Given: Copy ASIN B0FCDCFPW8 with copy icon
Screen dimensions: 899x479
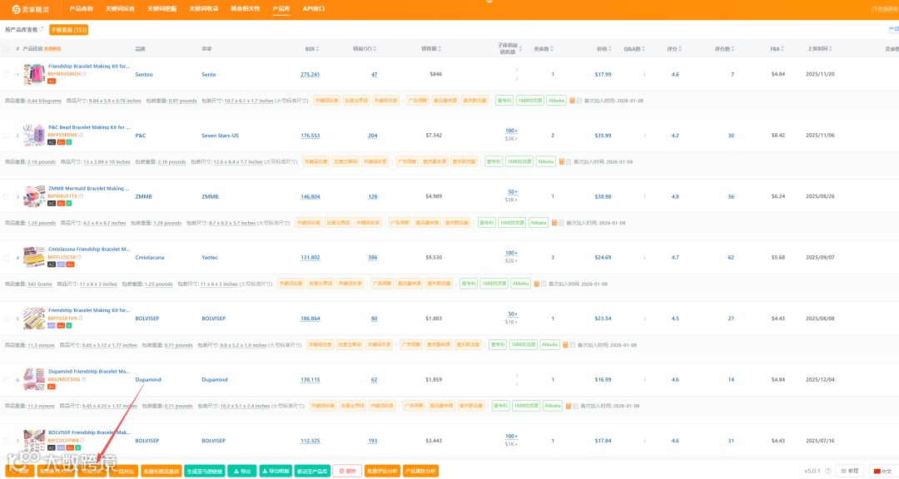Looking at the screenshot, I should [x=82, y=441].
